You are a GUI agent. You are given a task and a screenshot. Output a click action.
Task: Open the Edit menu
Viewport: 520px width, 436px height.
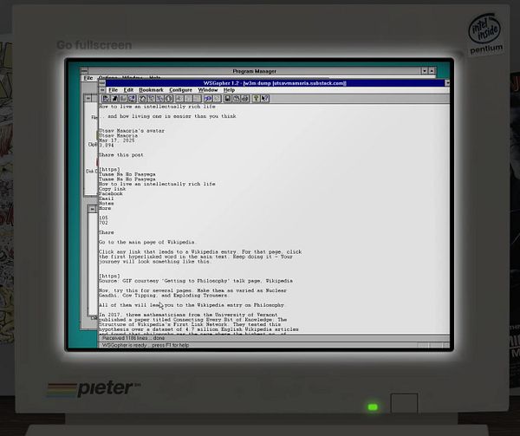tap(128, 90)
